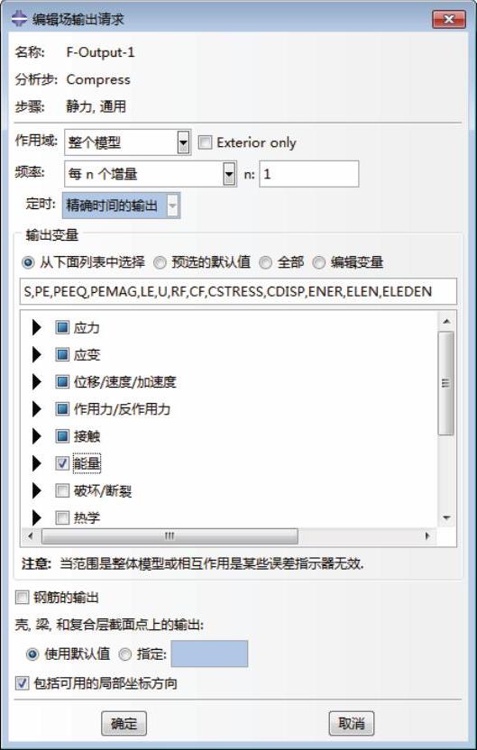Viewport: 477px width, 750px height.
Task: Click the 确定 button
Action: [x=124, y=724]
